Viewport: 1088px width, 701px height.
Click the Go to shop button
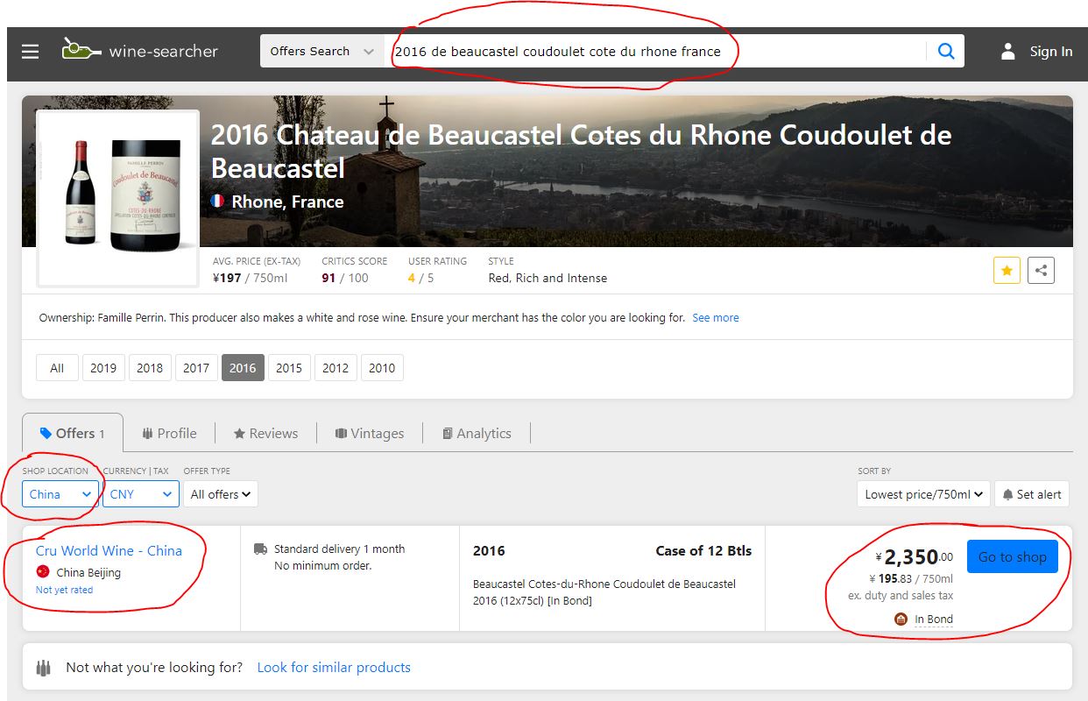[x=1012, y=556]
